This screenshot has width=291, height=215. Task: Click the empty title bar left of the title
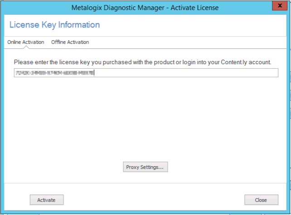point(36,8)
